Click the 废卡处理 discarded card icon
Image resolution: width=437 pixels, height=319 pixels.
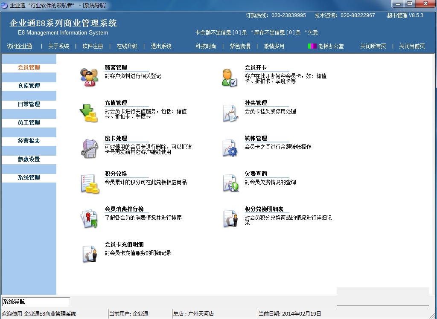(89, 148)
